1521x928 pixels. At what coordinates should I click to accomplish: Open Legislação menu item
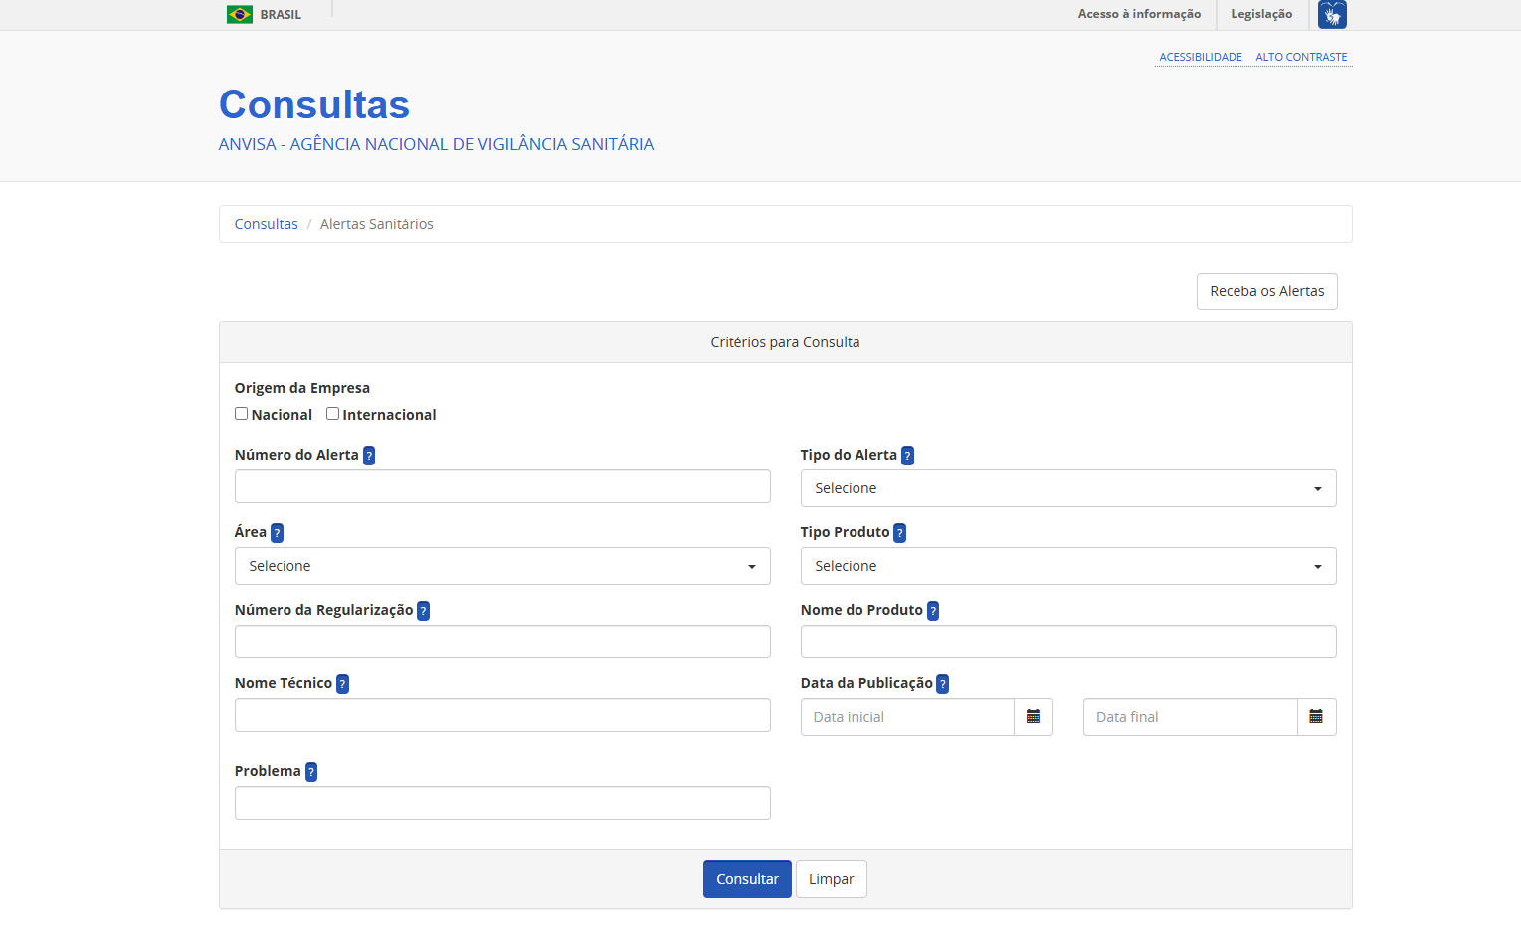click(x=1261, y=14)
